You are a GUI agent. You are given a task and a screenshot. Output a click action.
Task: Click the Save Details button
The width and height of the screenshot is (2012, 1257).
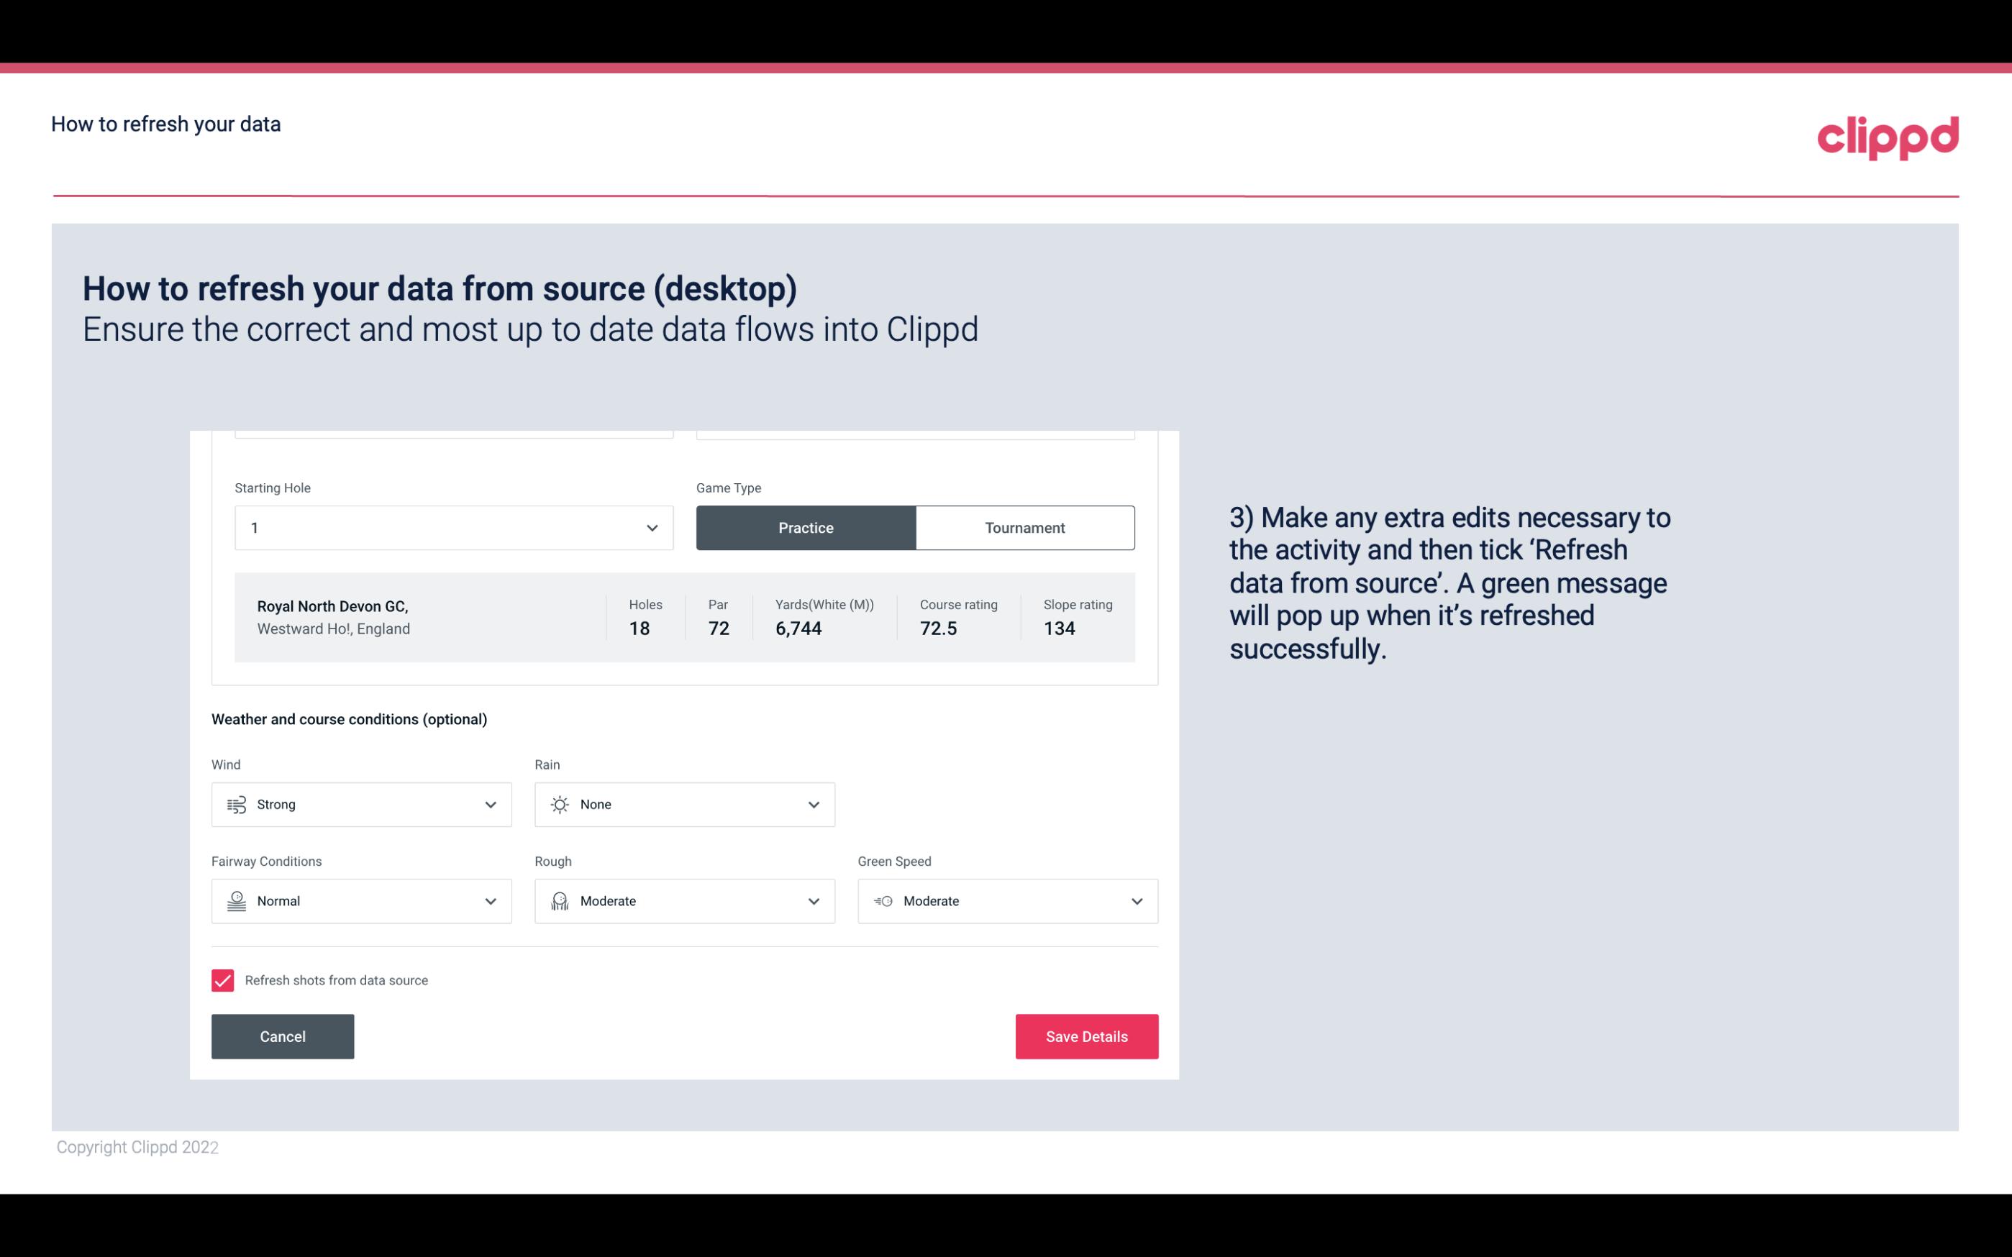coord(1086,1037)
